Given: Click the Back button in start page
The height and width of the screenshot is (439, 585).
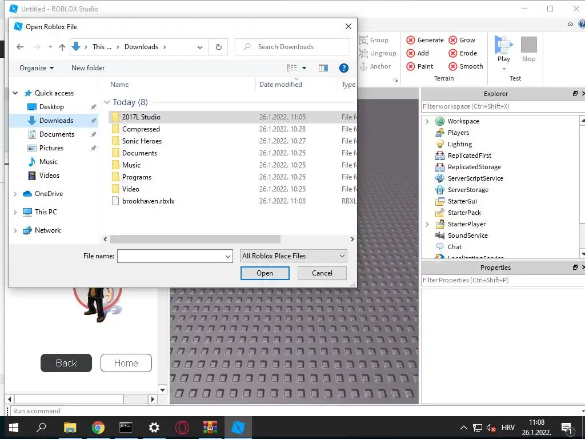Looking at the screenshot, I should 66,363.
